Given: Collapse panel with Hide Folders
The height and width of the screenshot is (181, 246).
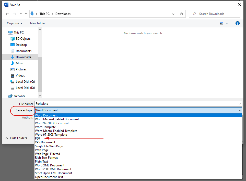Looking at the screenshot, I should pyautogui.click(x=16, y=138).
